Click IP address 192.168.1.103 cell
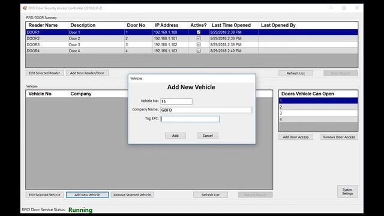Image resolution: width=384 pixels, height=216 pixels. coord(170,50)
